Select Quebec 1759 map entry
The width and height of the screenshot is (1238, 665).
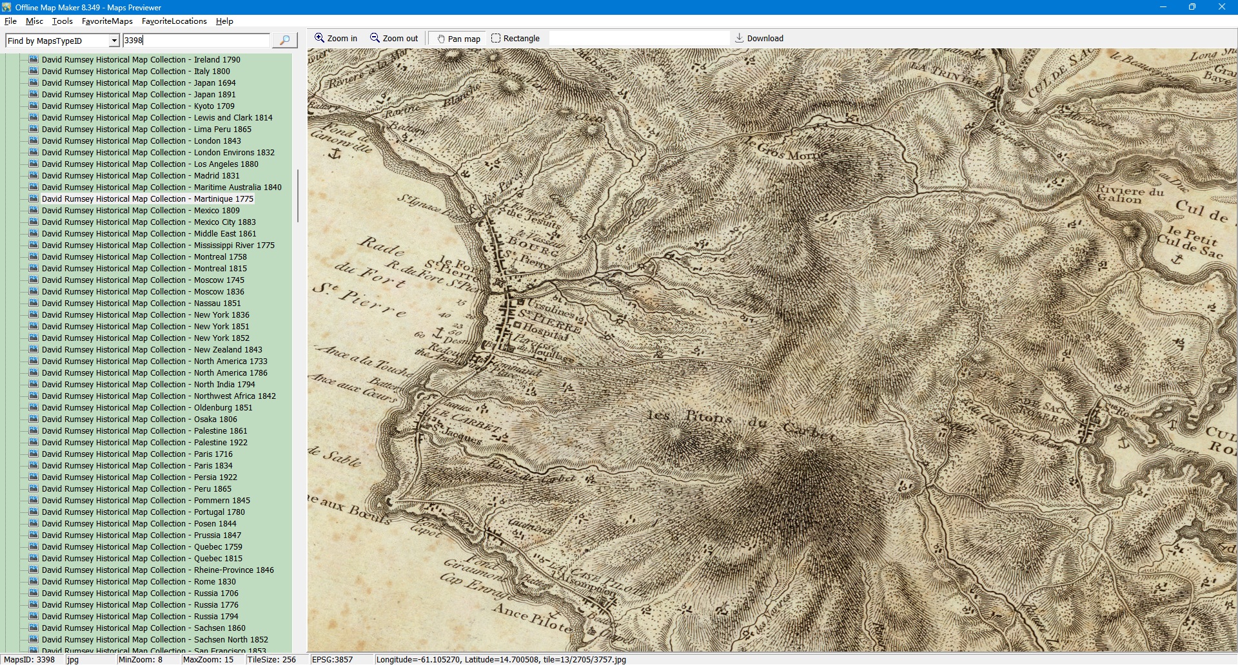coord(142,546)
